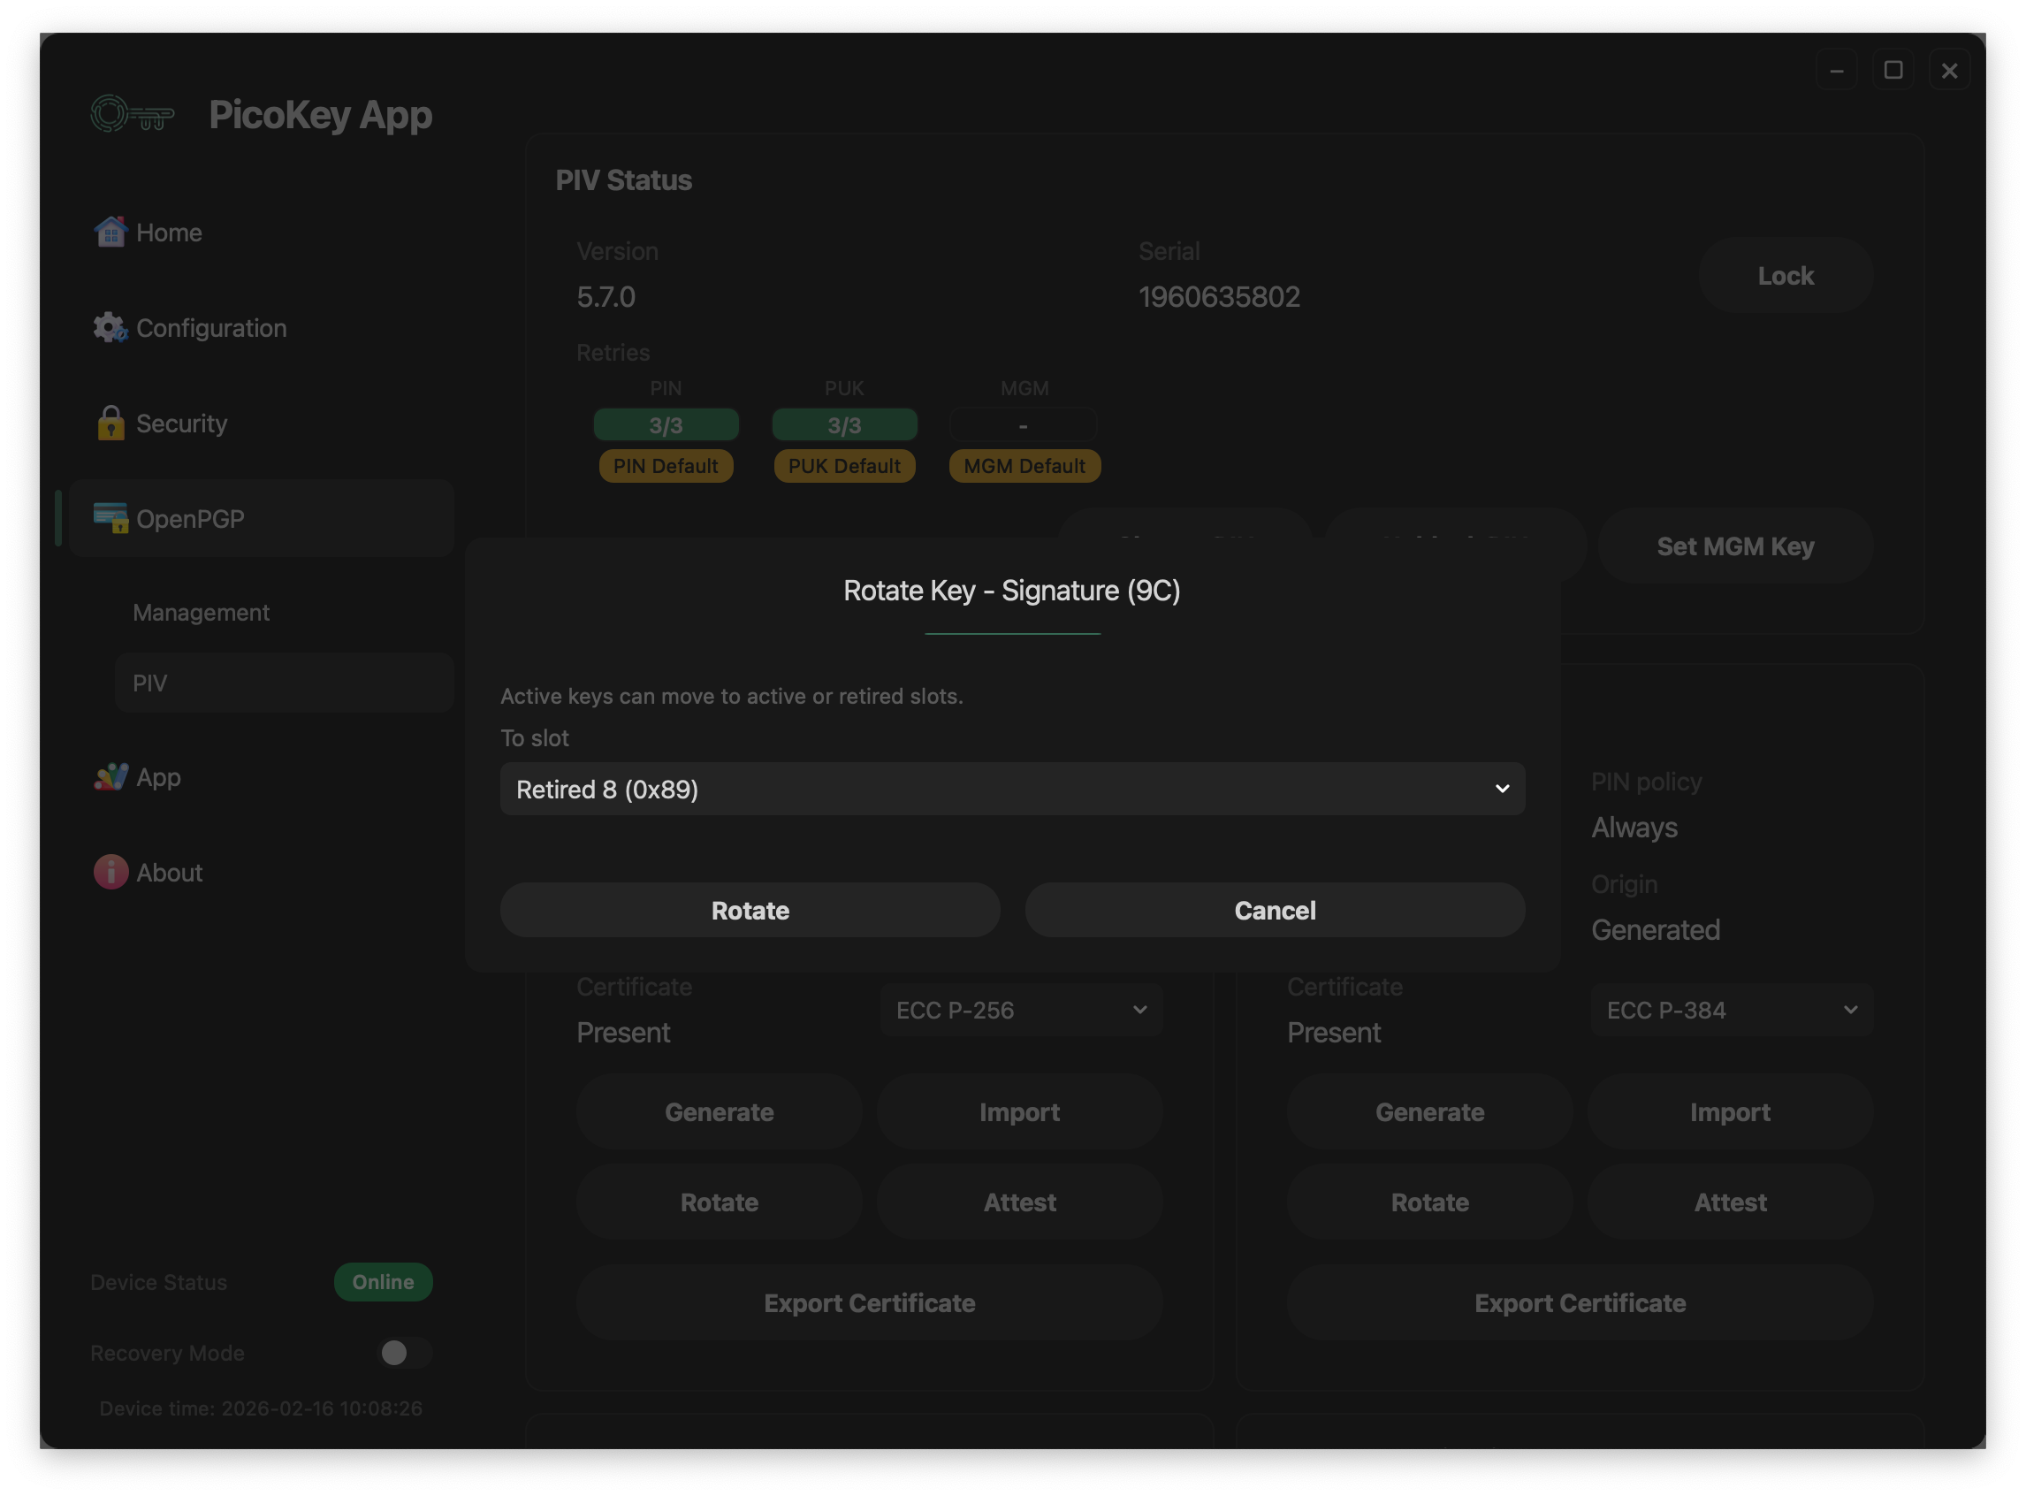
Task: Select Management under OpenPGP
Action: click(x=201, y=612)
